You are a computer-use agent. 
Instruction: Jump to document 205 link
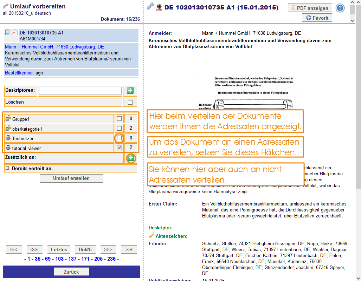click(98, 259)
